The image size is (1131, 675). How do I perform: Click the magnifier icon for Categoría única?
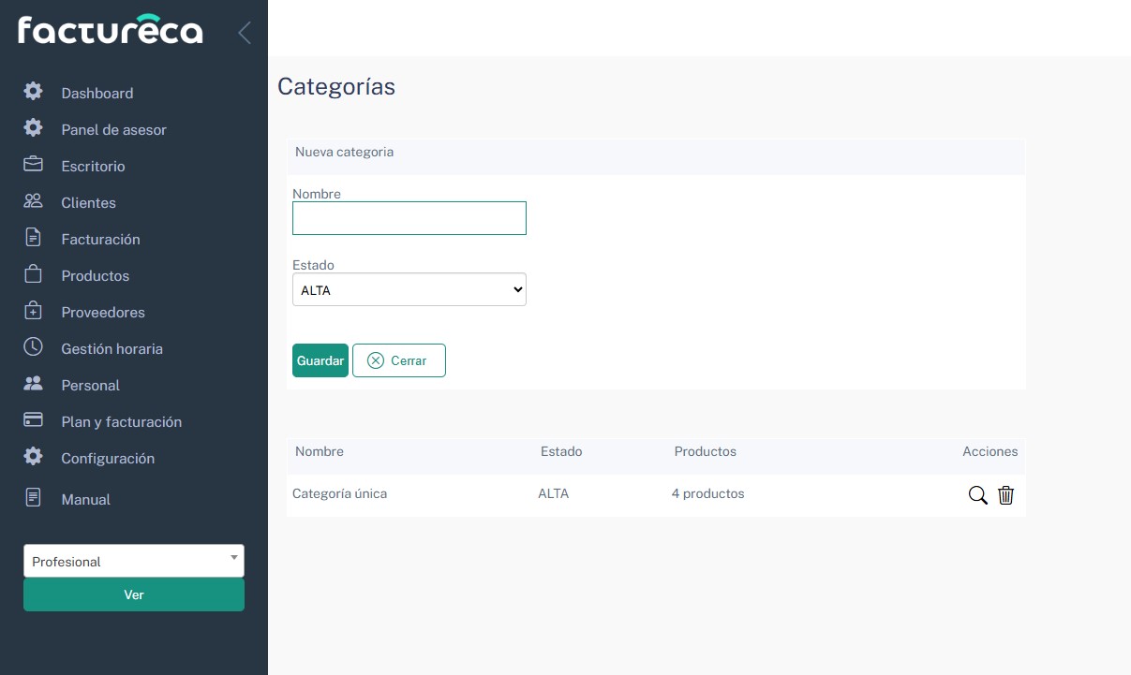click(977, 495)
